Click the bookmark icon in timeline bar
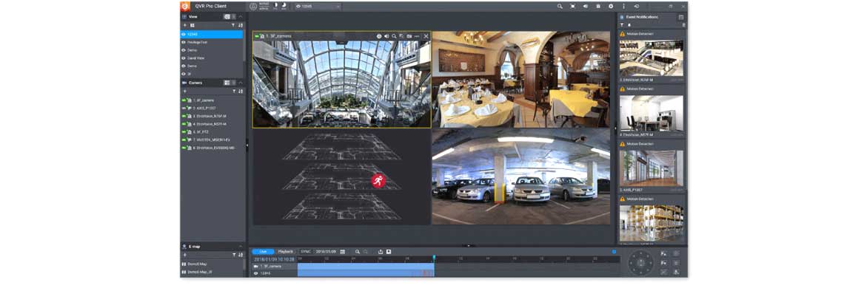The height and width of the screenshot is (285, 844). click(x=389, y=251)
